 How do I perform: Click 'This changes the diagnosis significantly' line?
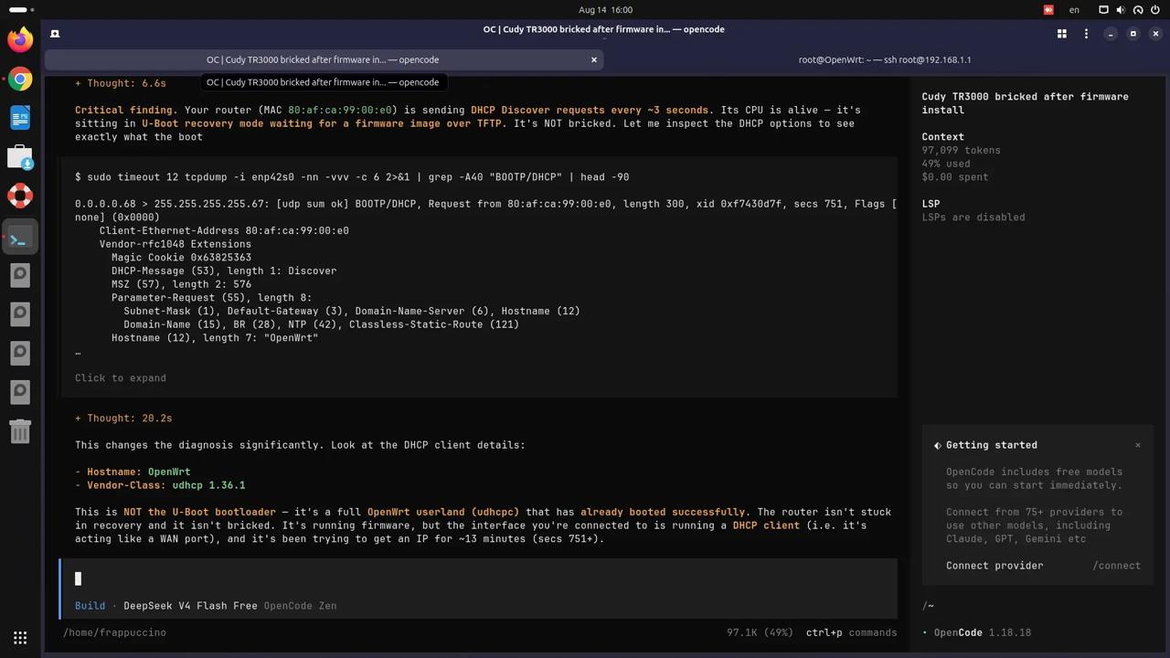300,445
